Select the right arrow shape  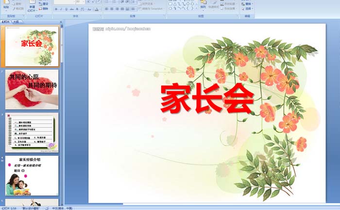[188, 4]
